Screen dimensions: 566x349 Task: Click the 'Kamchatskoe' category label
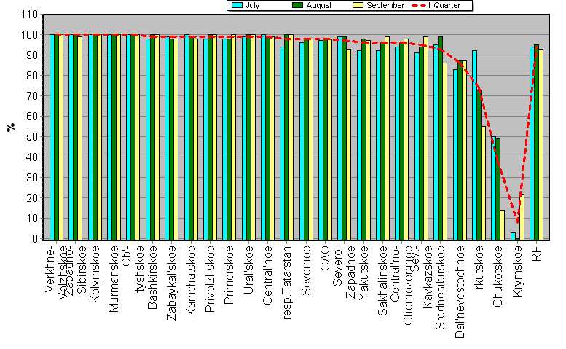191,281
